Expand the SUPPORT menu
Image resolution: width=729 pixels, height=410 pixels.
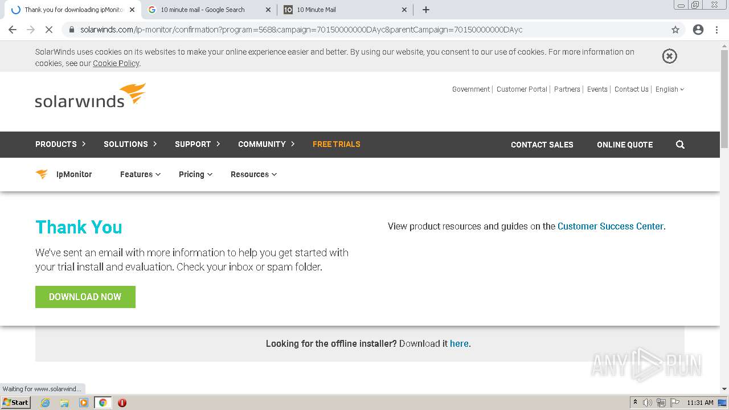point(198,144)
